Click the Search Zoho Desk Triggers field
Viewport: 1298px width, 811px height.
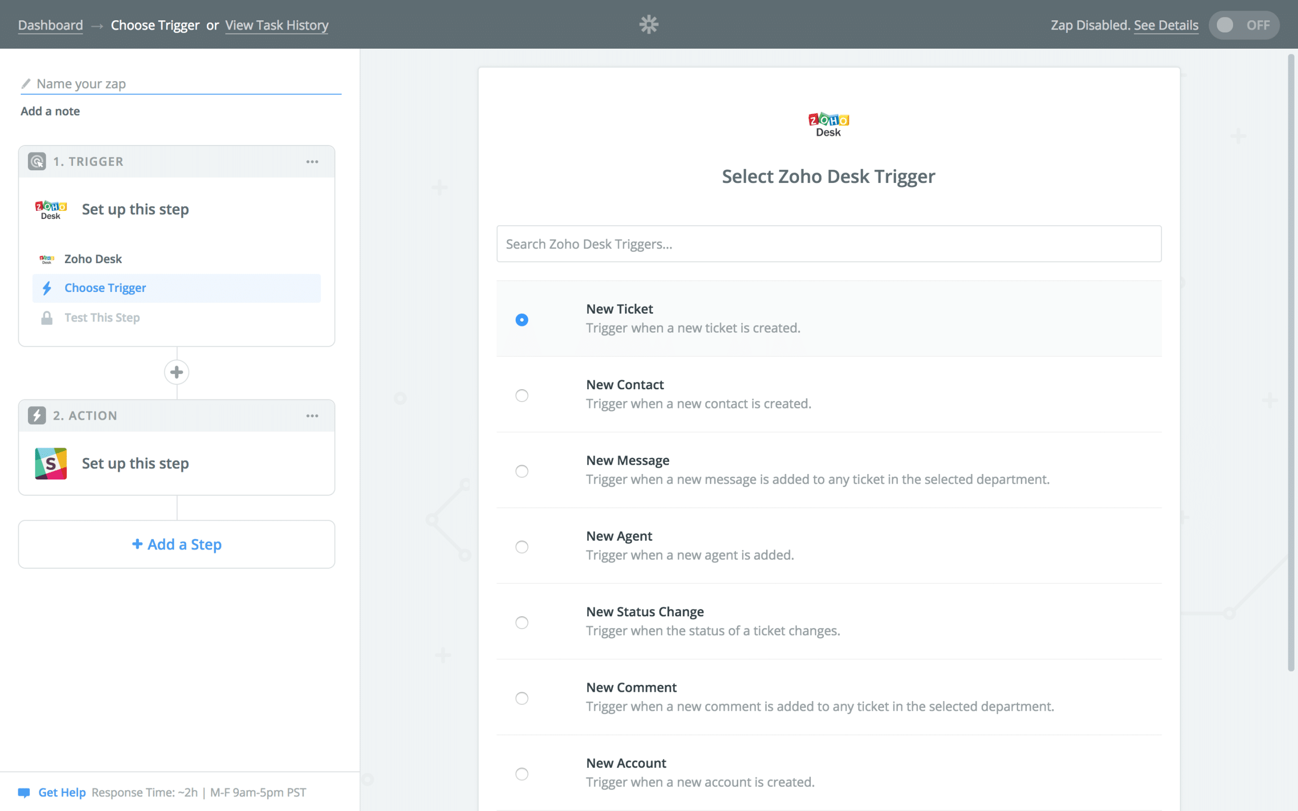pos(828,244)
